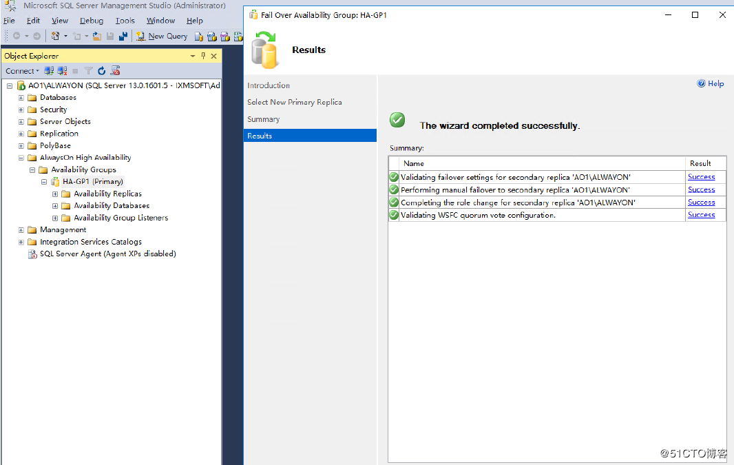Select SQL Server Agent (Agent XPs disabled)
Image resolution: width=734 pixels, height=465 pixels.
click(x=107, y=254)
